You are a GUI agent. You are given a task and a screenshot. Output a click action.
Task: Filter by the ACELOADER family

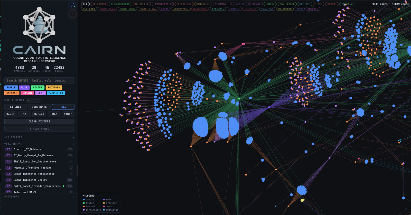click(99, 4)
